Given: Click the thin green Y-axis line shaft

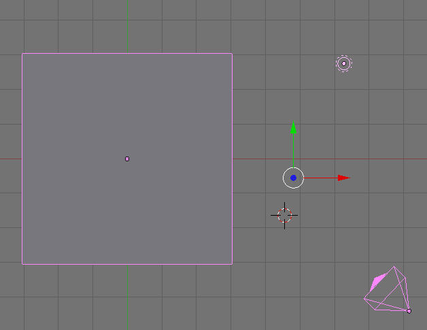Looking at the screenshot, I should [x=293, y=150].
